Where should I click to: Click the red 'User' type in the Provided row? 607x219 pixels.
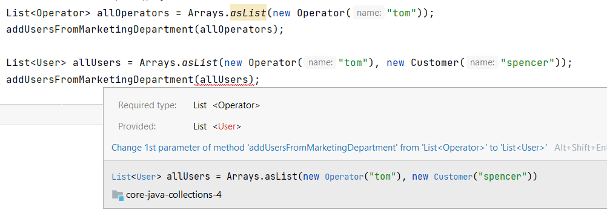[227, 126]
